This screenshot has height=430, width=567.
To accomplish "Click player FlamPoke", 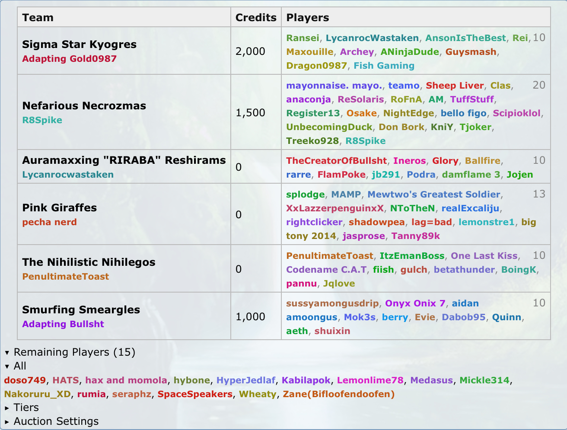I will pyautogui.click(x=342, y=175).
